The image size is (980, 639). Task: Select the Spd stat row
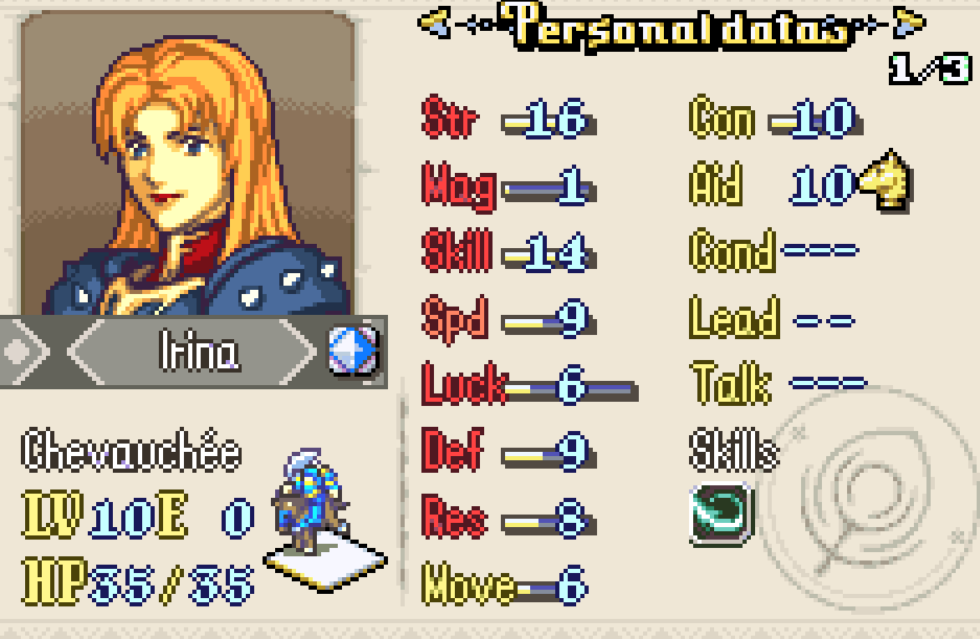[x=508, y=320]
